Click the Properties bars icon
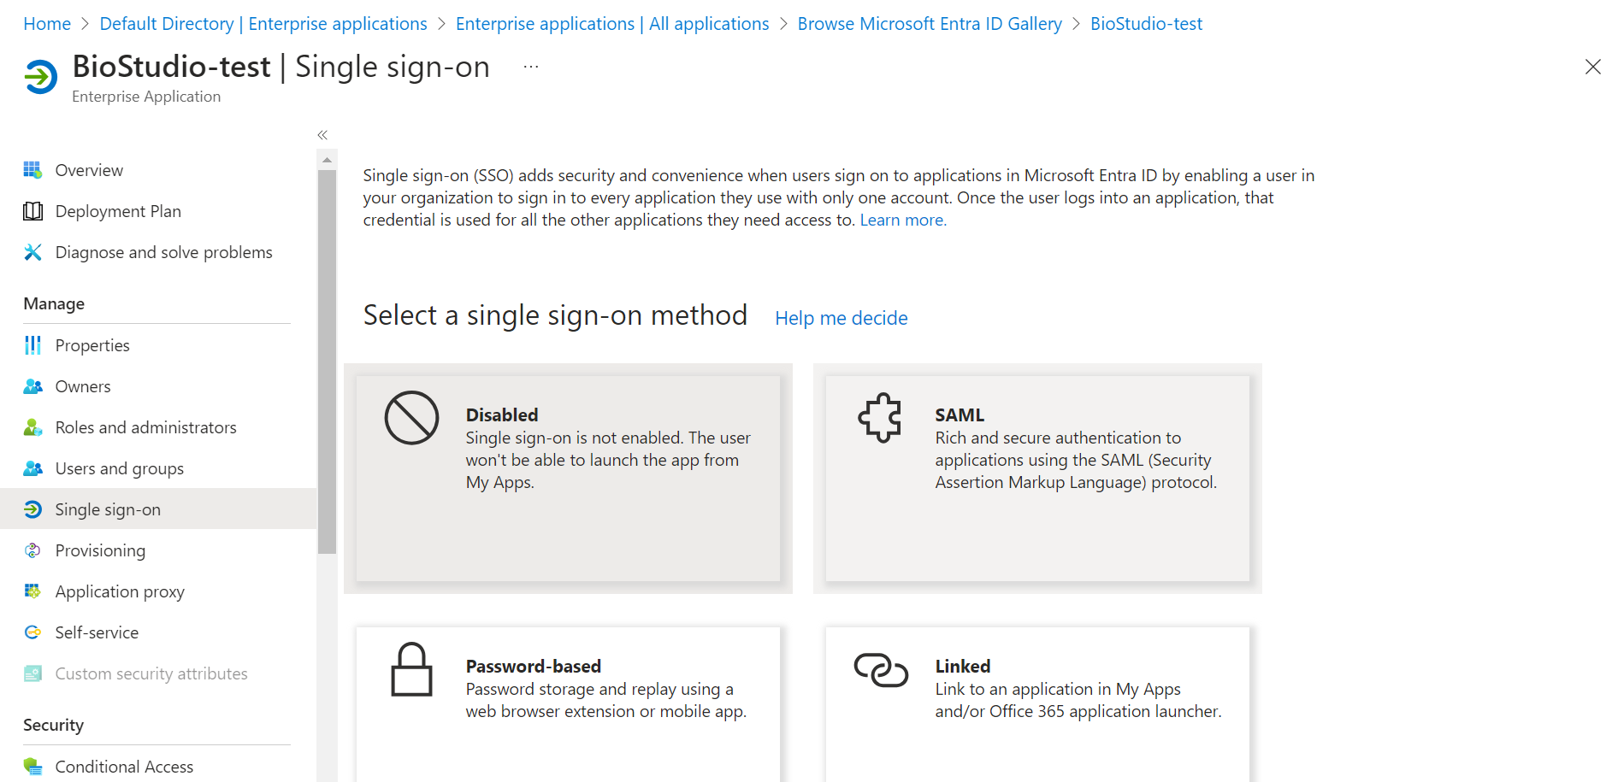This screenshot has width=1618, height=782. [x=32, y=345]
